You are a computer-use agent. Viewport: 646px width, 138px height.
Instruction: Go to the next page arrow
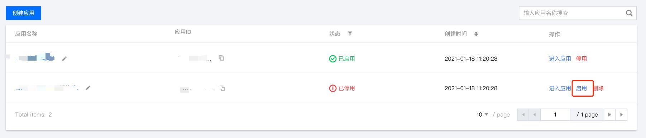click(x=621, y=114)
